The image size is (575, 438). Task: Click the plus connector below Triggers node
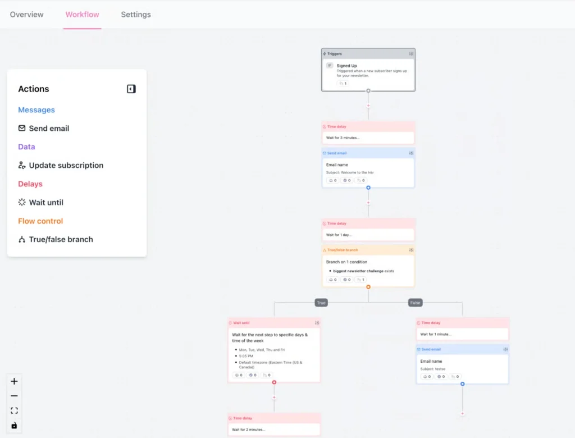[x=368, y=106]
